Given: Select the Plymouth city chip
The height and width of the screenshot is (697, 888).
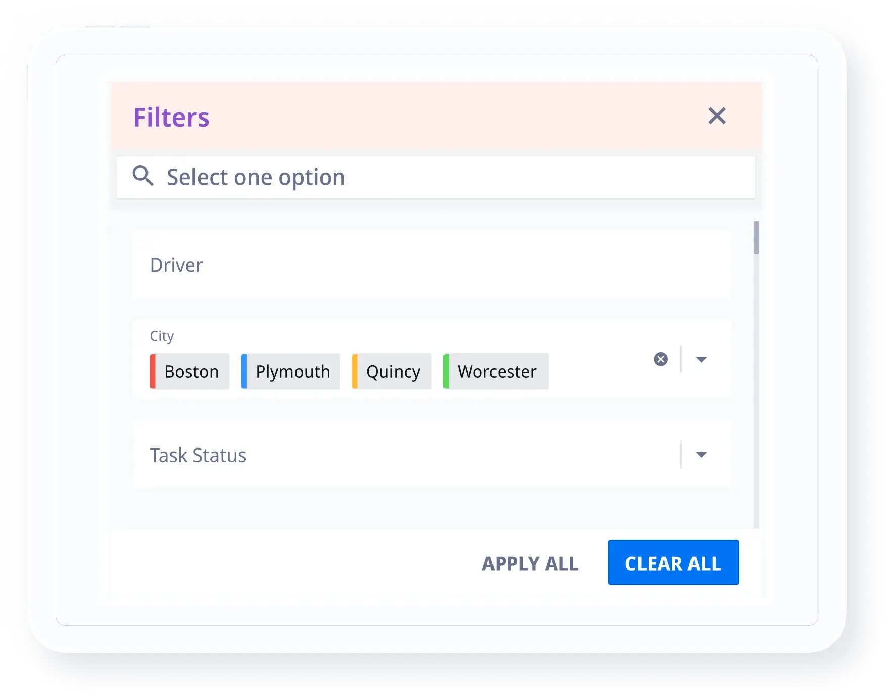Looking at the screenshot, I should (292, 372).
